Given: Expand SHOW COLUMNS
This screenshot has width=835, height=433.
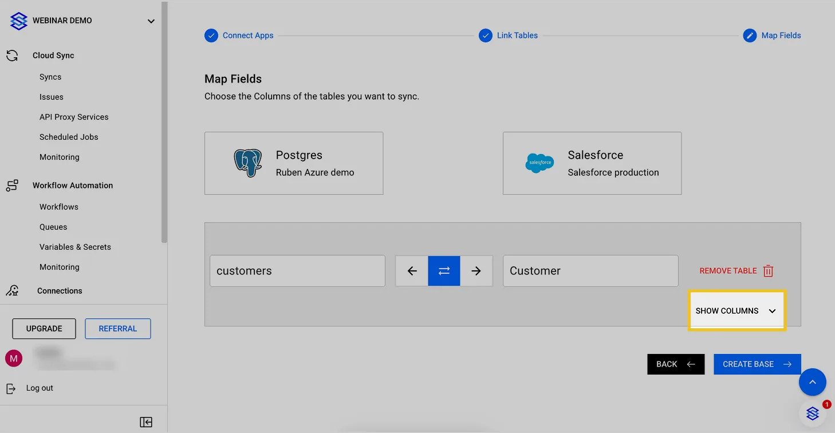Looking at the screenshot, I should [736, 310].
